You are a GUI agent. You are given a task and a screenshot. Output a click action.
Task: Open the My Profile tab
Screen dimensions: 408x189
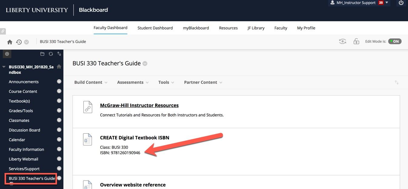[x=306, y=28]
